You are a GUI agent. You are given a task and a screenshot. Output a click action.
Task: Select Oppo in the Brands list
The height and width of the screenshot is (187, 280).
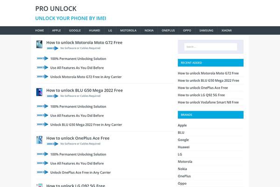[182, 183]
